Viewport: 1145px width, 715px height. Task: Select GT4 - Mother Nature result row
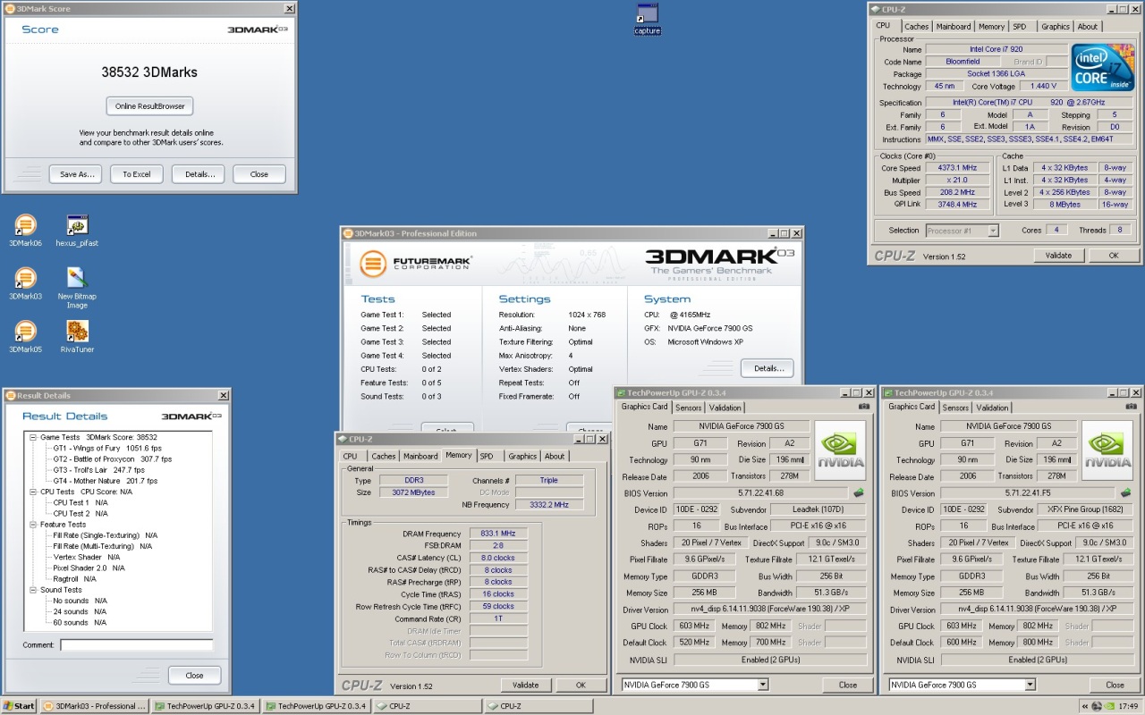point(105,480)
